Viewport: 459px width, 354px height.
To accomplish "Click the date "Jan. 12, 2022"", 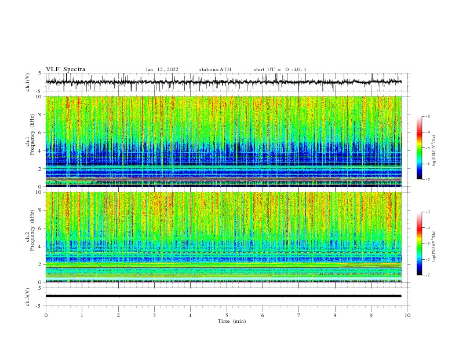I will click(162, 69).
